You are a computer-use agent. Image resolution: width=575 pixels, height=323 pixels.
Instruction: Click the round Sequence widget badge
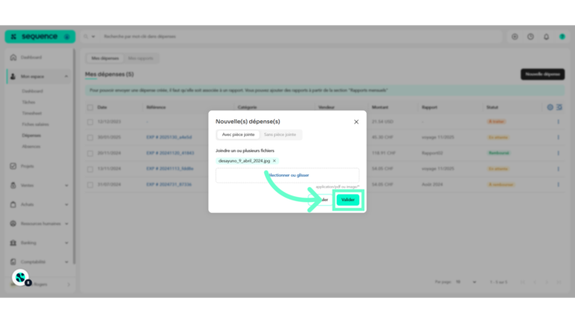tap(20, 277)
